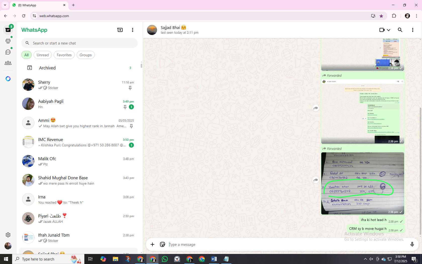422x264 pixels.
Task: Open the Archived chats row
Action: click(x=79, y=68)
